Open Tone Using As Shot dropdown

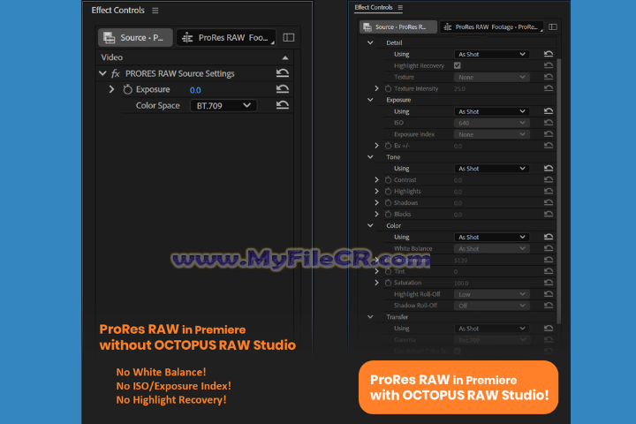(x=491, y=169)
